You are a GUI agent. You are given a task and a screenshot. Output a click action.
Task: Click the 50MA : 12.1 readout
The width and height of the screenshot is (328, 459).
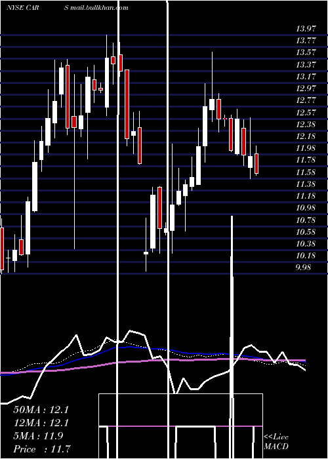coord(41,410)
